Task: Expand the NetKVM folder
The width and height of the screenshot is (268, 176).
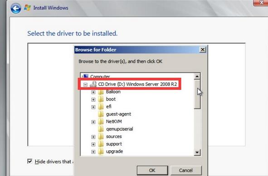Action: [x=93, y=122]
